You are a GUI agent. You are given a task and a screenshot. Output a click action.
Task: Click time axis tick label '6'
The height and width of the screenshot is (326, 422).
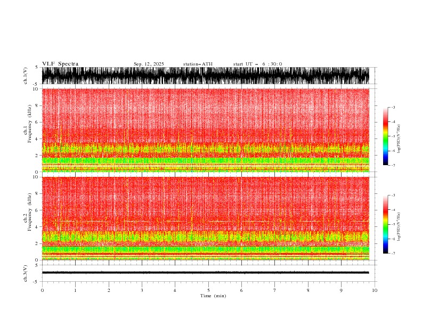[241, 290]
